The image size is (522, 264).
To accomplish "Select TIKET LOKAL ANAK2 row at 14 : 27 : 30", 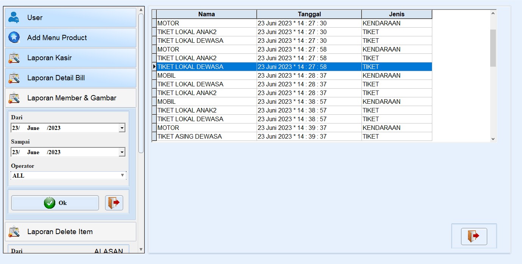I will point(294,32).
